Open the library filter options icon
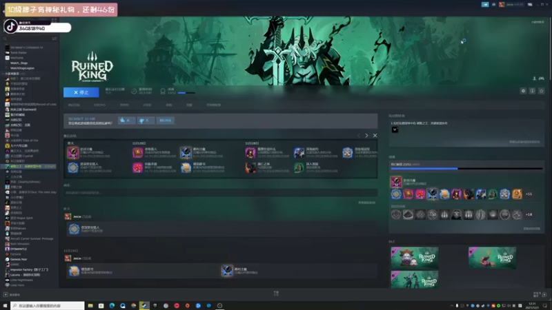The image size is (552, 310). point(55,39)
